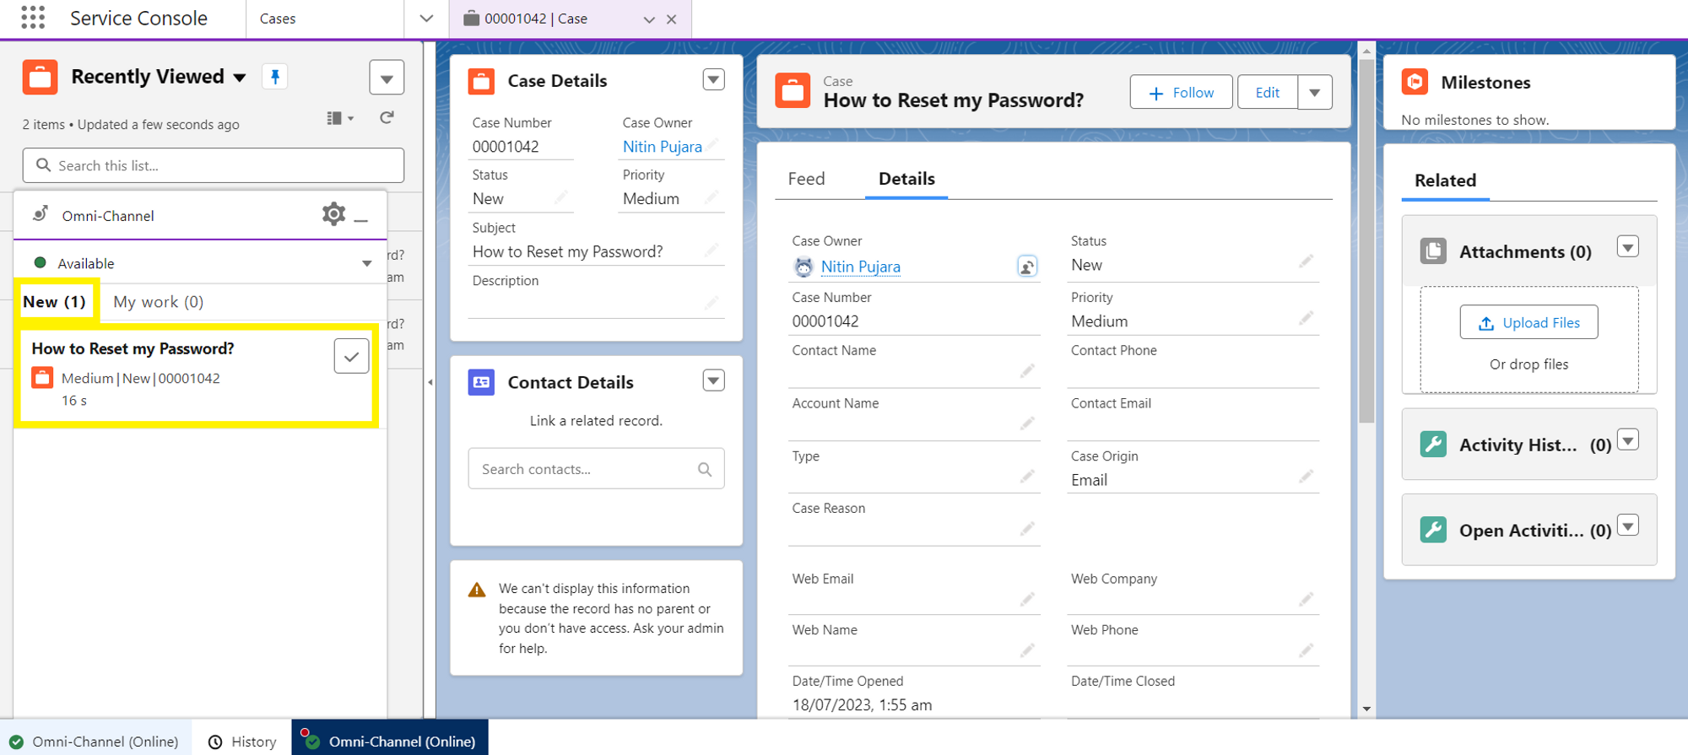Viewport: 1688px width, 755px height.
Task: Open Omni-Channel settings gear
Action: [x=334, y=214]
